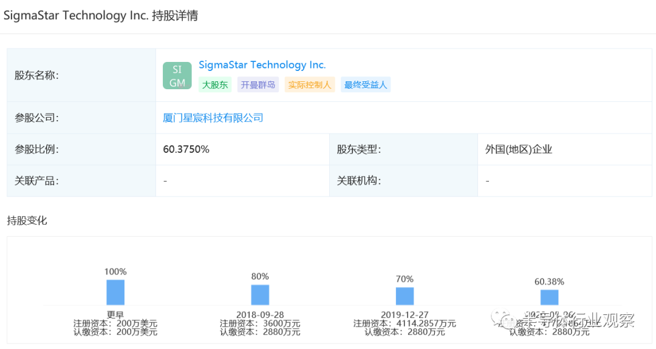The width and height of the screenshot is (656, 349).
Task: Select the 股东名称 row label
Action: tap(37, 75)
